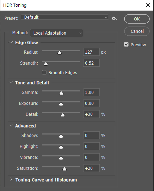
Task: Open the Preset dropdown showing Default
Action: pos(65,17)
